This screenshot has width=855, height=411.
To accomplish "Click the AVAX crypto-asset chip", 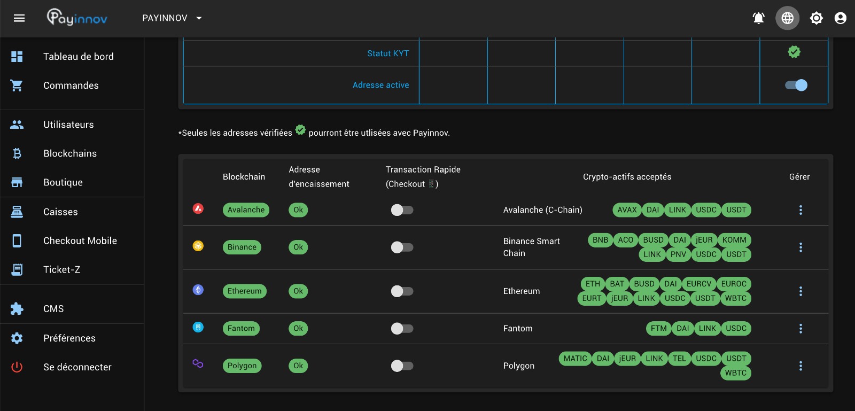I will click(627, 210).
